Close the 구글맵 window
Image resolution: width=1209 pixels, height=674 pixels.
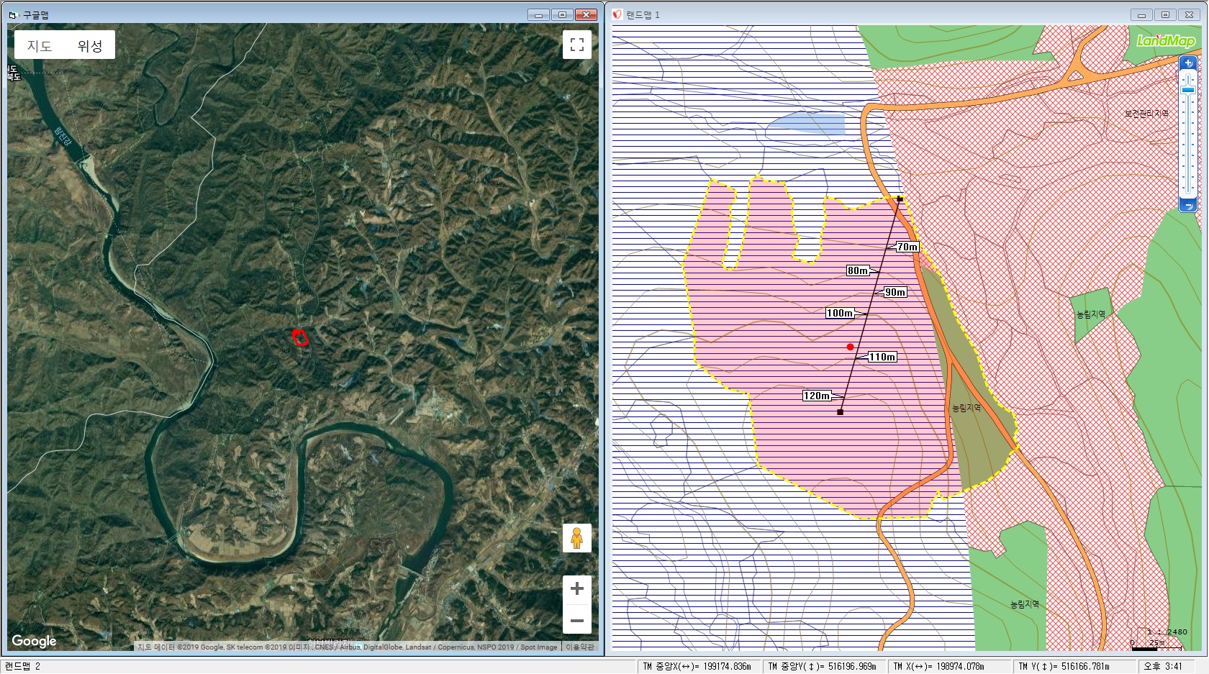click(x=586, y=14)
